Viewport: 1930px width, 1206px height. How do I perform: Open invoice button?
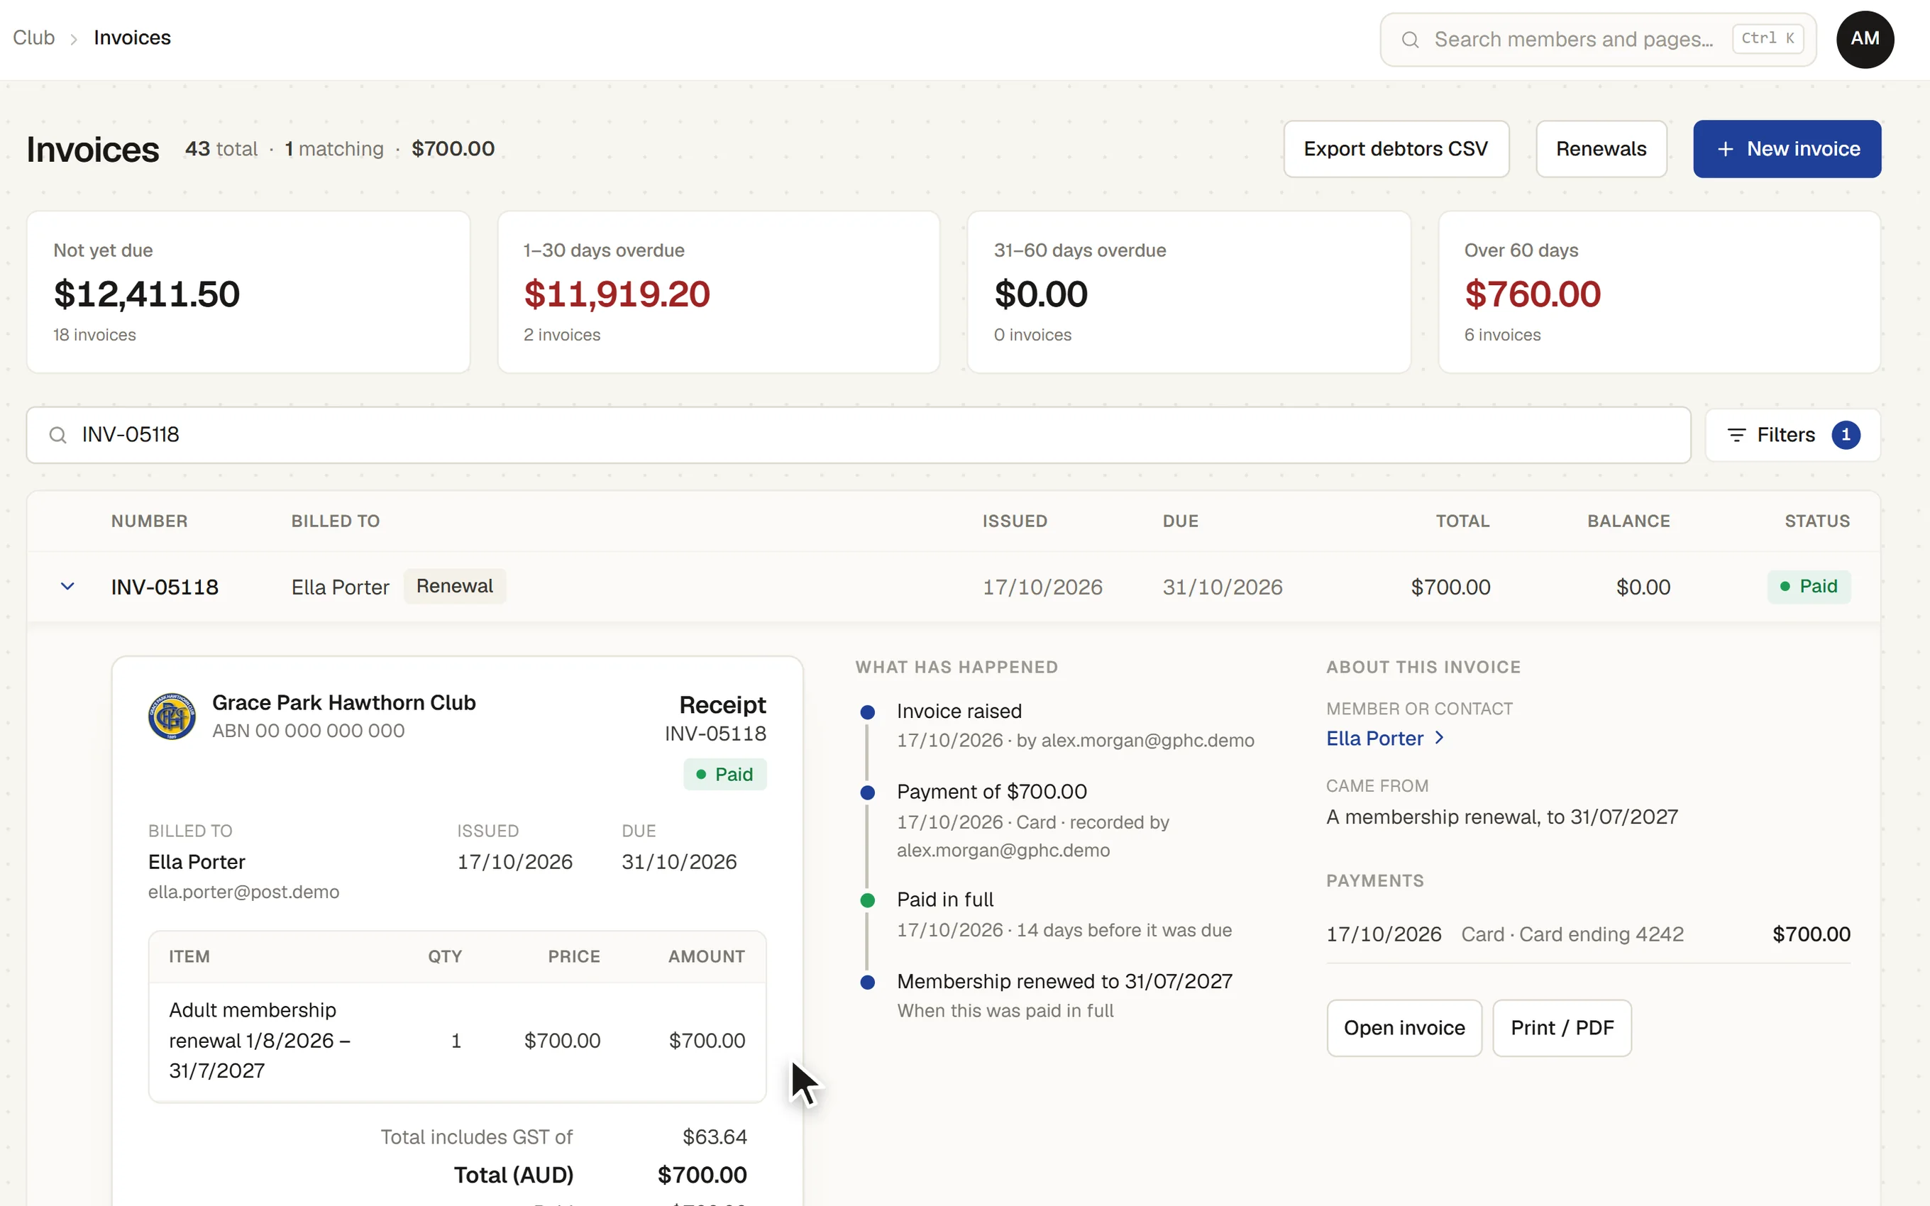point(1404,1027)
